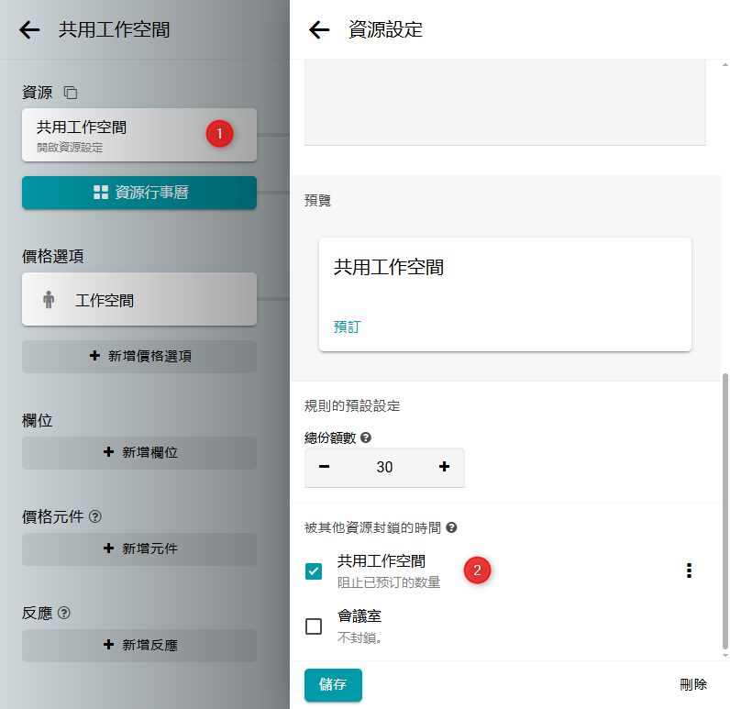Click the copy icon next to 資源
The width and height of the screenshot is (730, 709).
71,93
